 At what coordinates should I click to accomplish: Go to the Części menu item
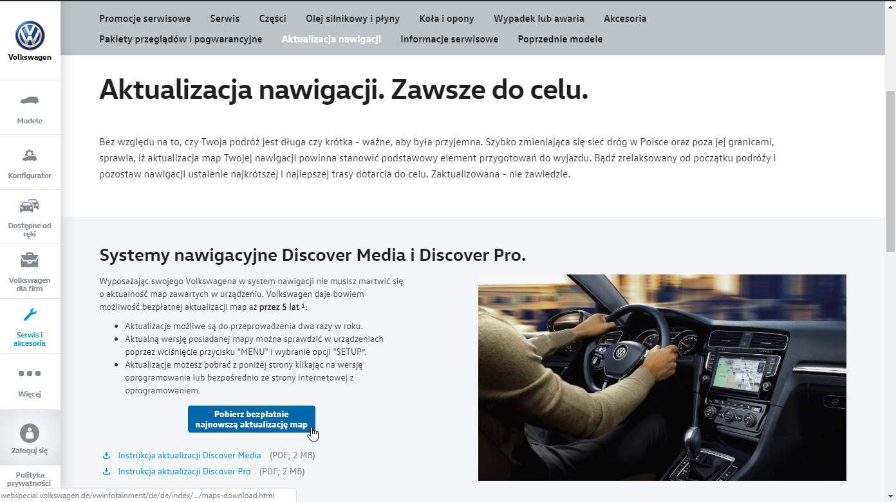[272, 19]
